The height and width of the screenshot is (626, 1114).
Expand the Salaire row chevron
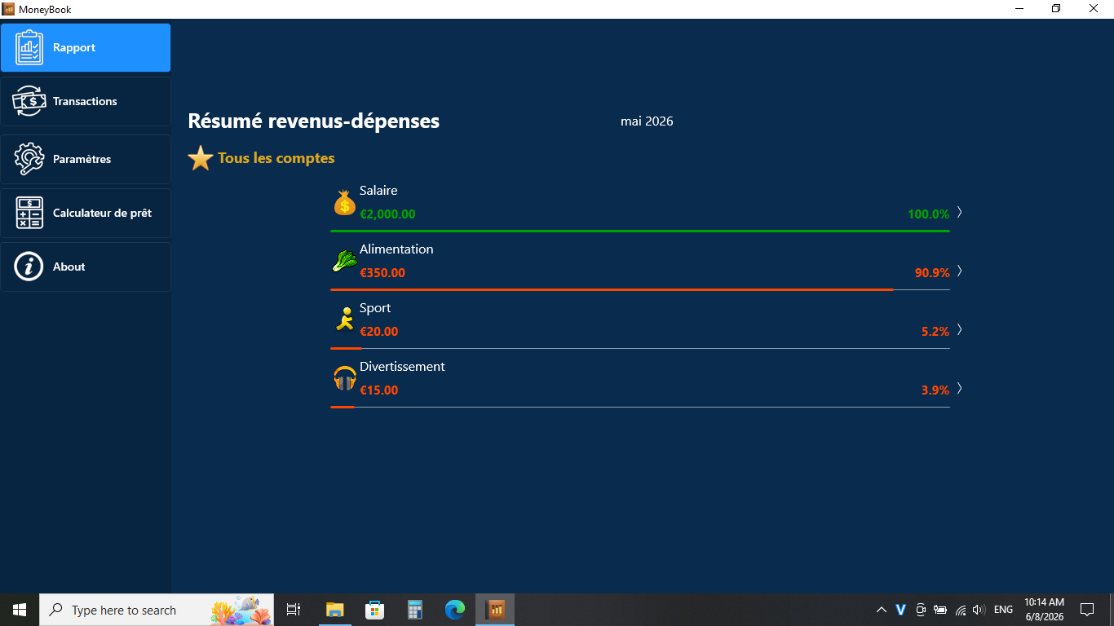(959, 213)
